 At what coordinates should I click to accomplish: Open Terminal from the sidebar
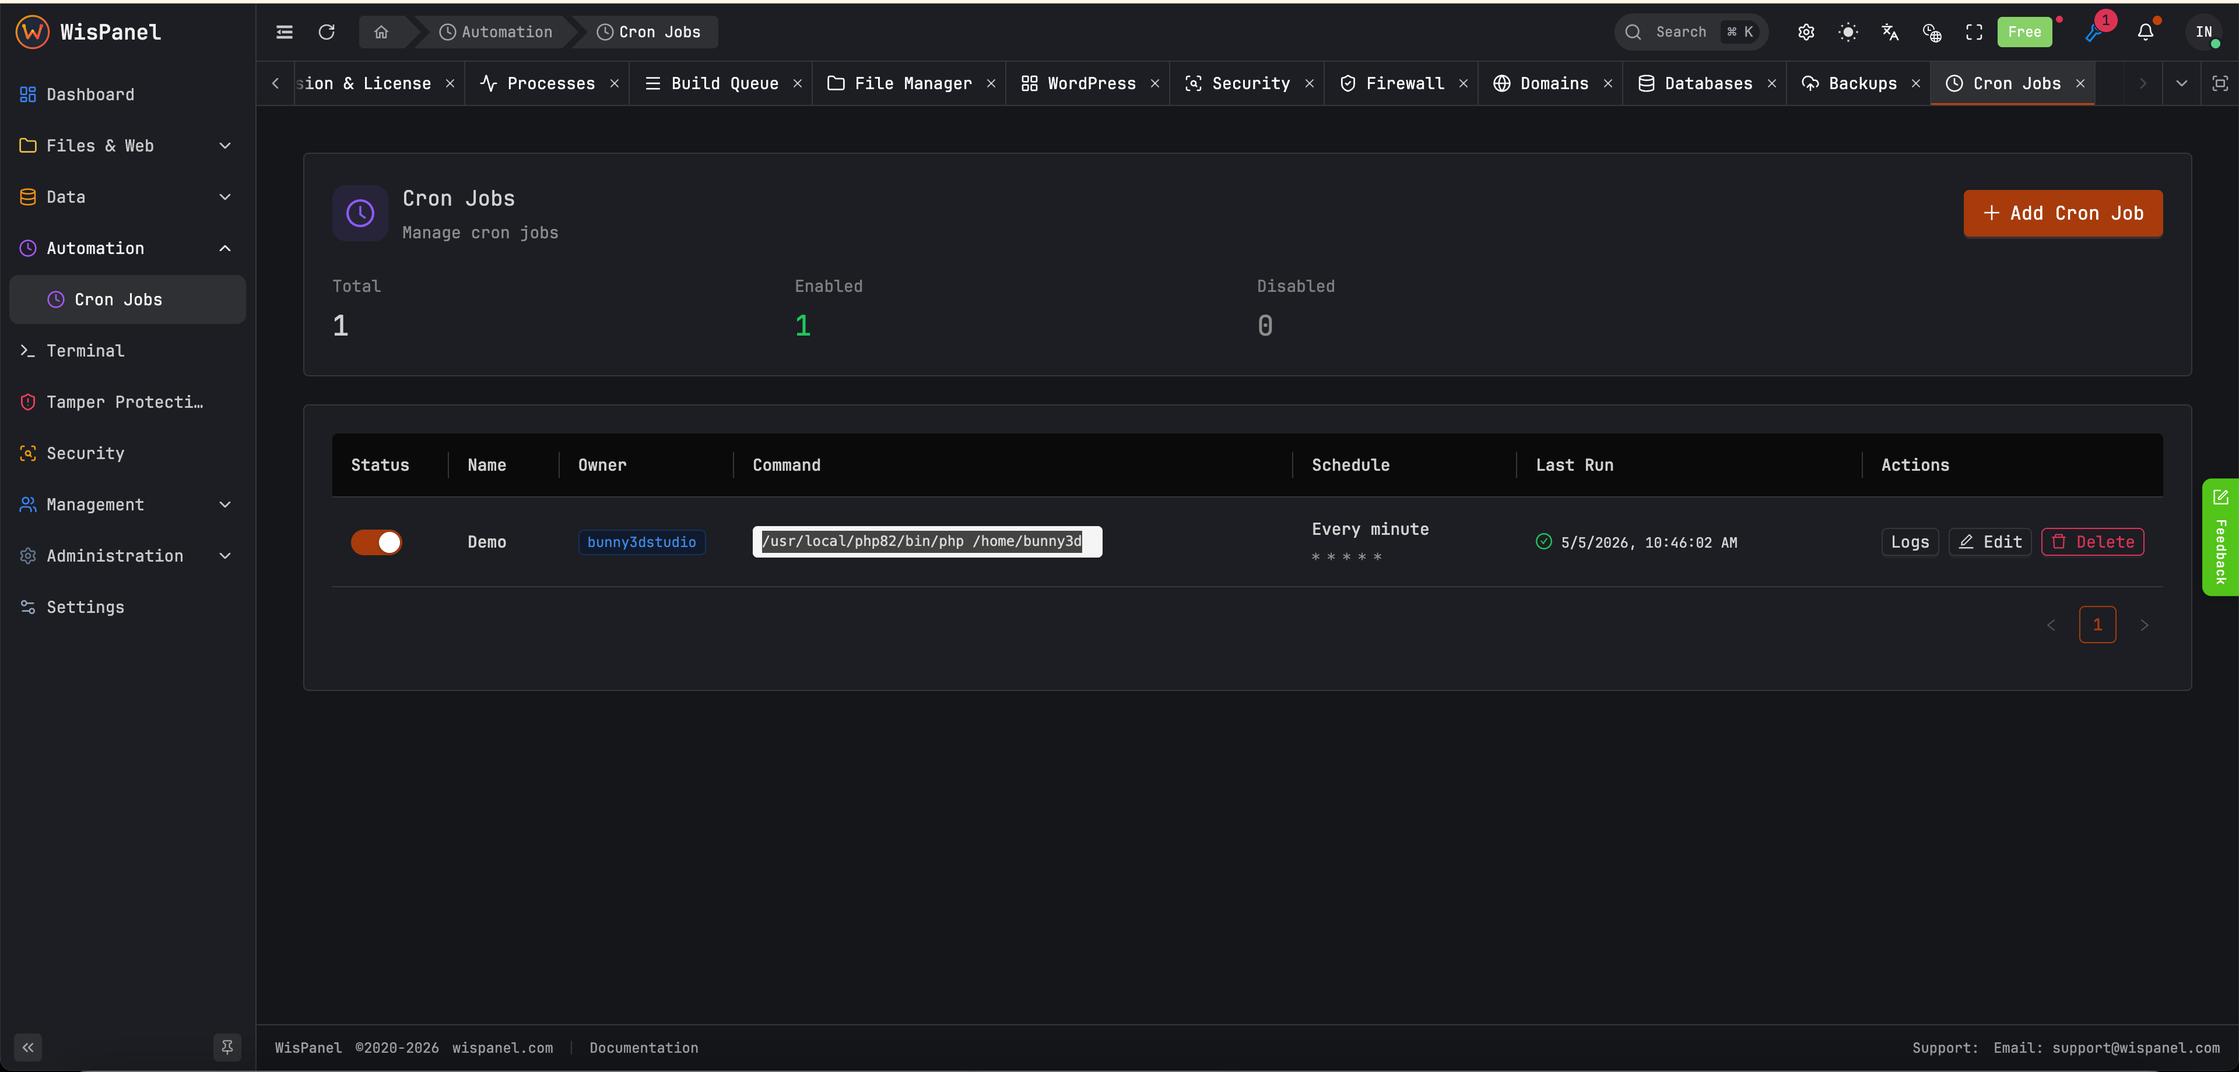coord(127,350)
